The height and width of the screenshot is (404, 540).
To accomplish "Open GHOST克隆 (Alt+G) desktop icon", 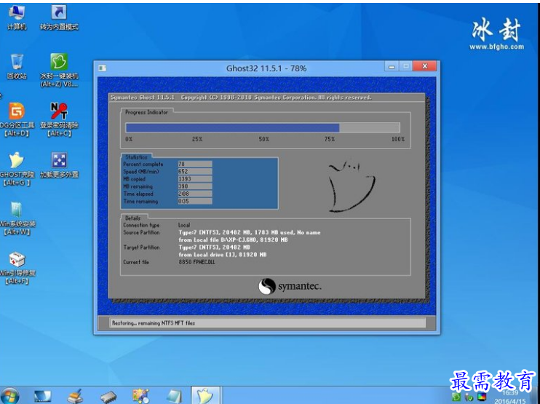I will [x=17, y=169].
